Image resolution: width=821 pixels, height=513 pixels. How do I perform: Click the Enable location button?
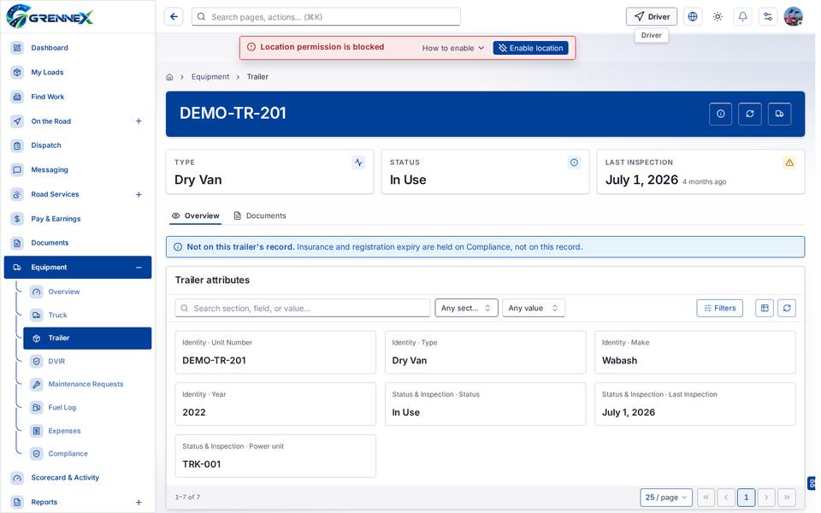pos(530,48)
